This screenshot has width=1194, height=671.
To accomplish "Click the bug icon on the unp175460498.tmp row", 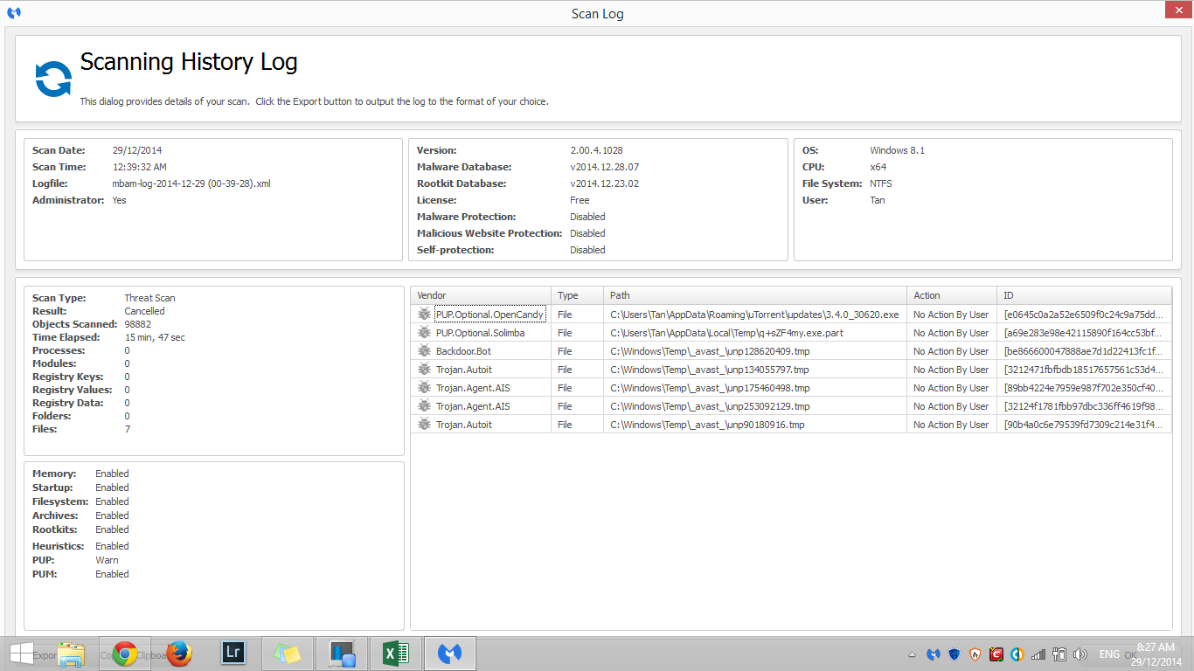I will click(x=425, y=388).
